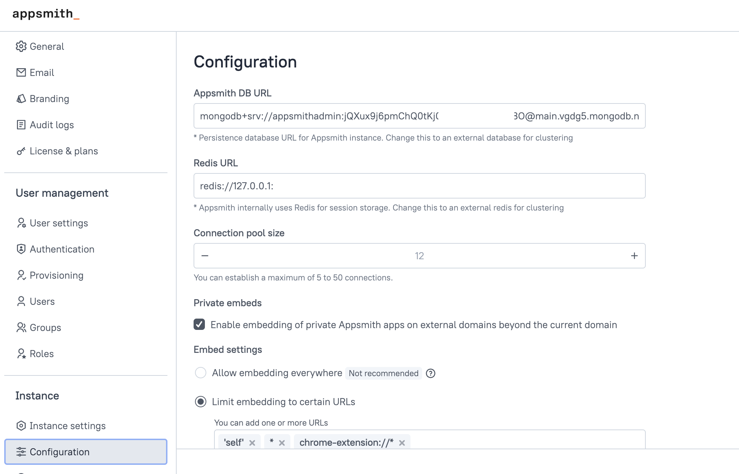Decrease connection pool size with minus
The height and width of the screenshot is (474, 739).
(x=205, y=256)
